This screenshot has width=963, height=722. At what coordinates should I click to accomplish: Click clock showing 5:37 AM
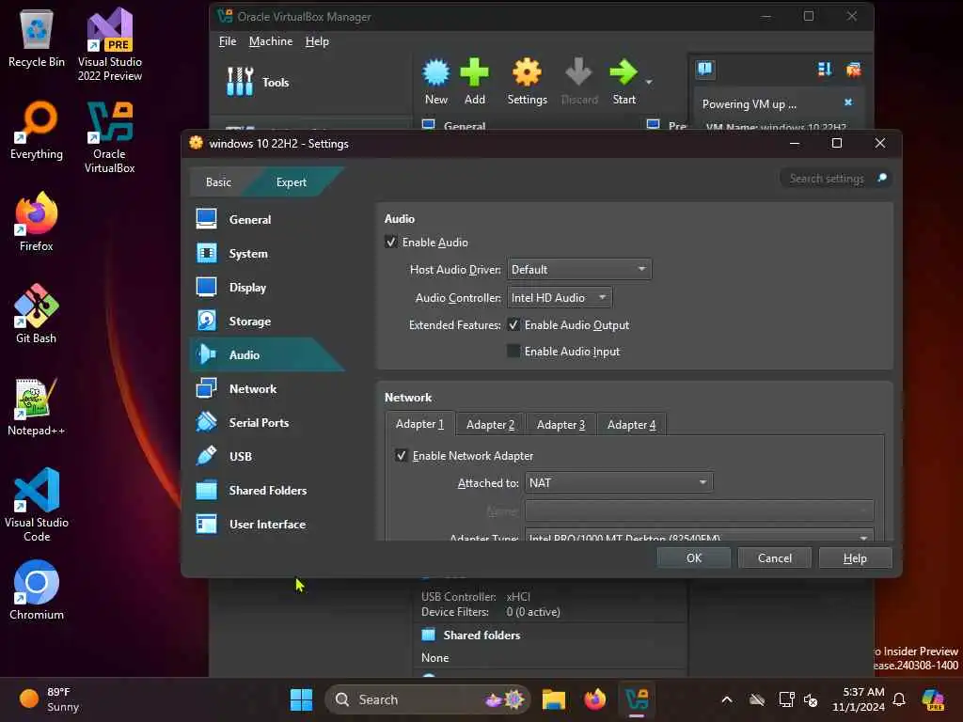(859, 699)
